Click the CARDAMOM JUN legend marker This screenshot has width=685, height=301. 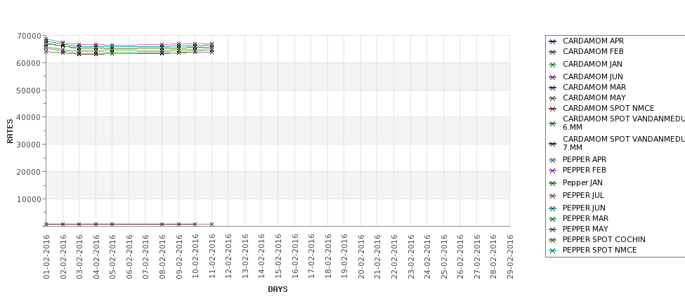tap(552, 77)
